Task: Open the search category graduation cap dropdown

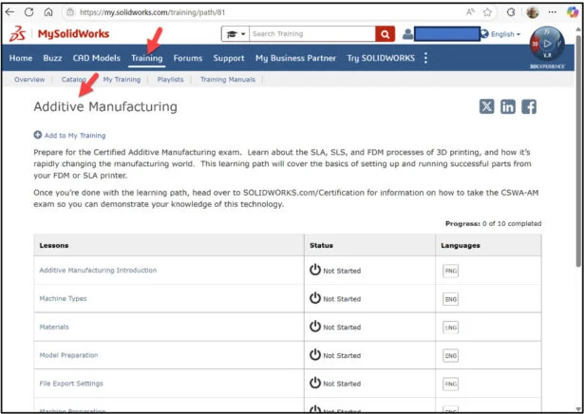Action: pos(234,34)
